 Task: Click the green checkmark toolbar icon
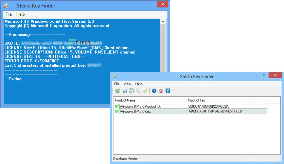coord(145,91)
